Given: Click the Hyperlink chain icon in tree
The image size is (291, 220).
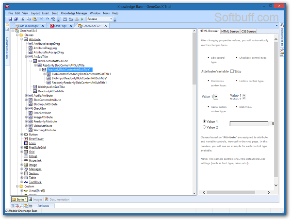Looking at the screenshot, I should 26,160.
